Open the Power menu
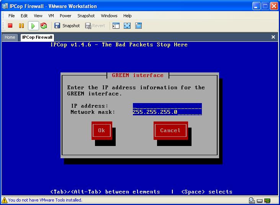Screen dimensions: 280x205 [x=65, y=16]
